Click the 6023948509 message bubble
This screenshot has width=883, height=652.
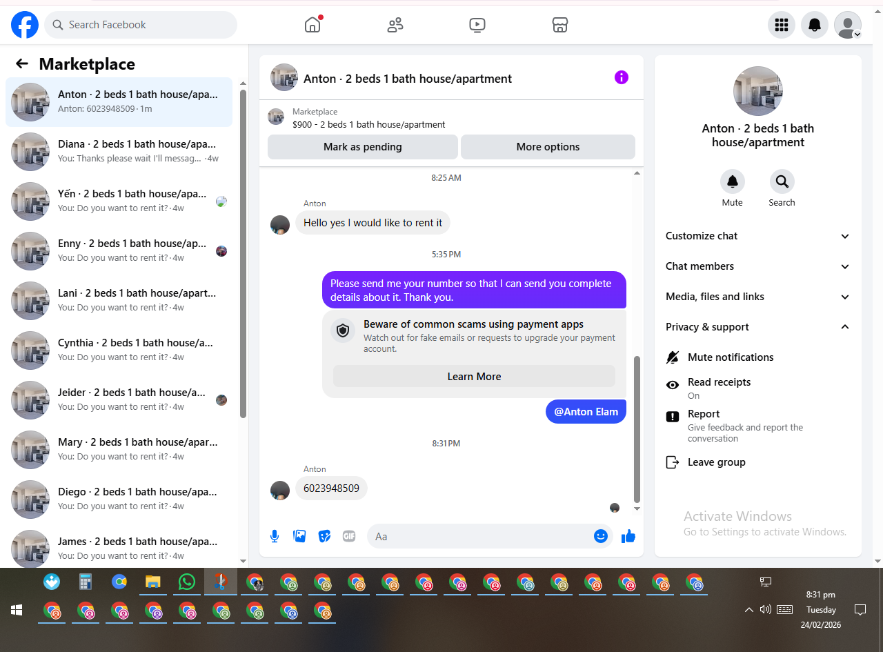(x=331, y=488)
